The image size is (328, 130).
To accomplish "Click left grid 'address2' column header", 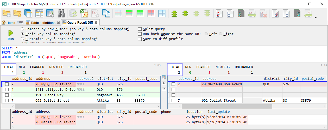I will pos(86,79).
